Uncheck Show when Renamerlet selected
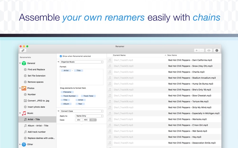Image resolution: width=238 pixels, height=148 pixels. click(x=61, y=56)
